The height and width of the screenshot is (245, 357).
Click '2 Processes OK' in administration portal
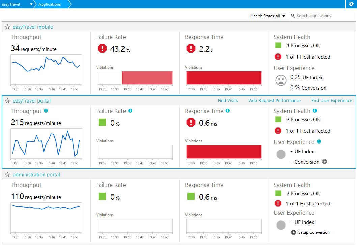click(303, 194)
